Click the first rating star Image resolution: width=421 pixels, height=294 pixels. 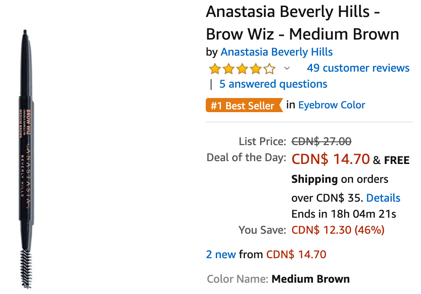[215, 69]
